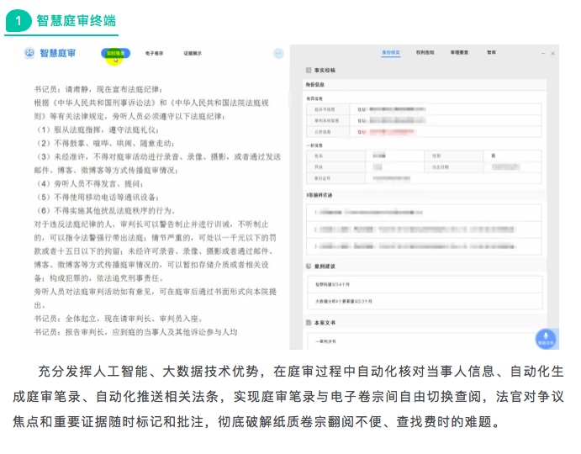The image size is (581, 454).
Task: Open the 审理要素 tab
Action: 459,52
